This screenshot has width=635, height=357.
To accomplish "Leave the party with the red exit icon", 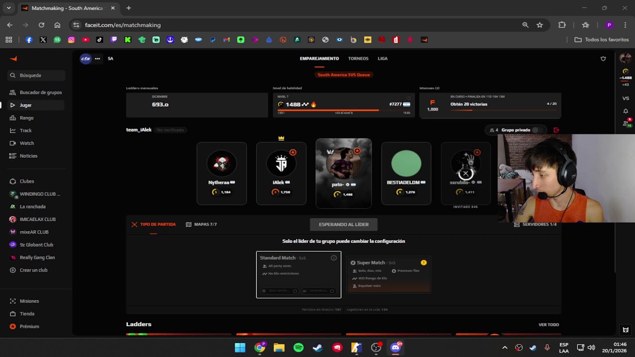I will tap(556, 130).
